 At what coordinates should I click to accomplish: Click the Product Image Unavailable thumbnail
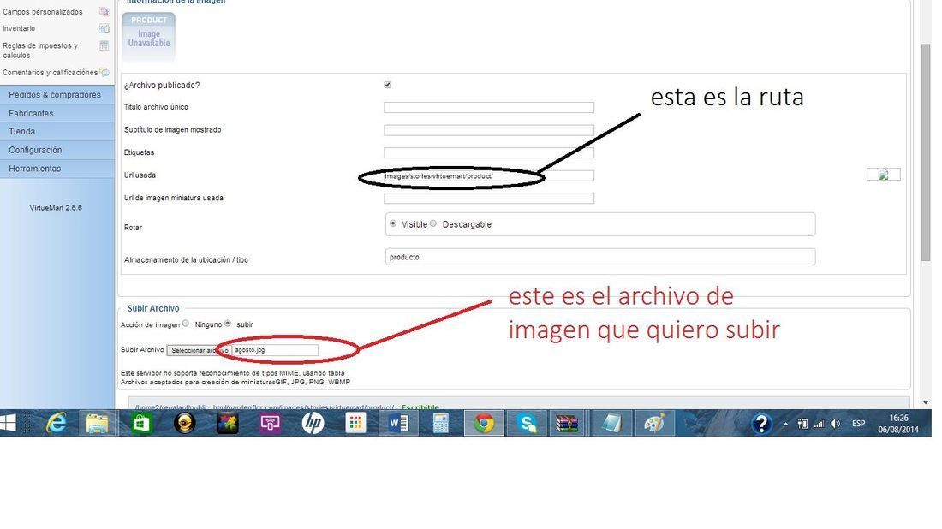point(148,37)
